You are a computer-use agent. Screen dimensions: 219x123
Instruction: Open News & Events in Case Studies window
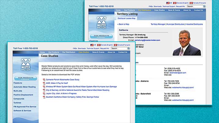98,52
